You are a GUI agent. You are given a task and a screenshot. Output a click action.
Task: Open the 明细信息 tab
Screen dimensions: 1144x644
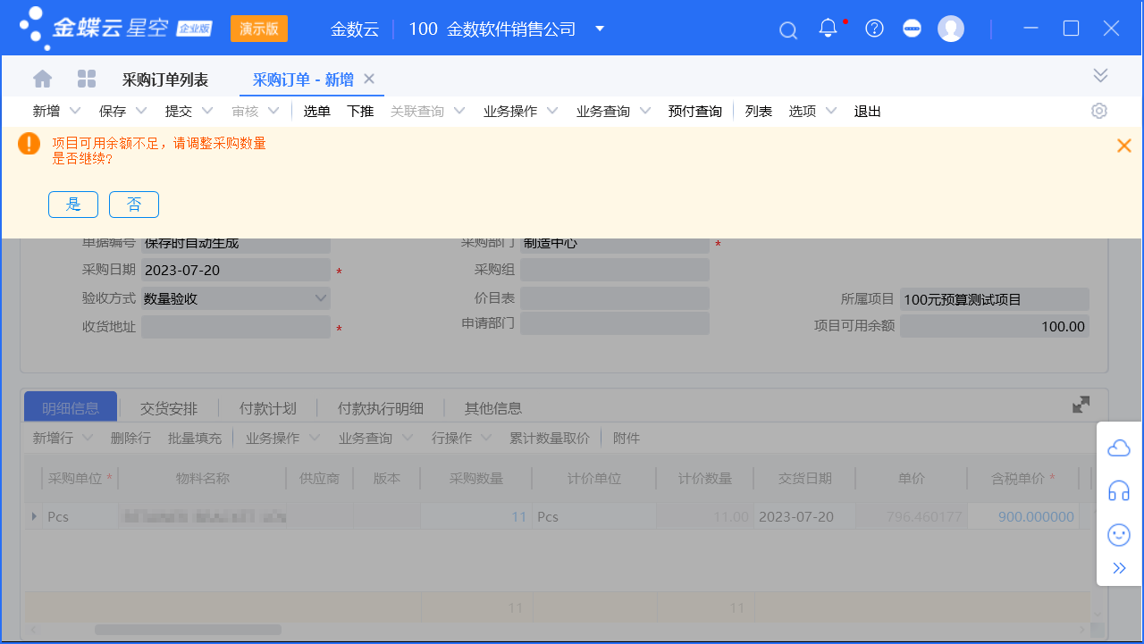pyautogui.click(x=71, y=407)
